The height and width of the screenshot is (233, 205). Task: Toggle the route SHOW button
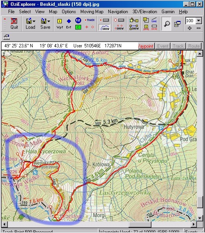[134, 27]
